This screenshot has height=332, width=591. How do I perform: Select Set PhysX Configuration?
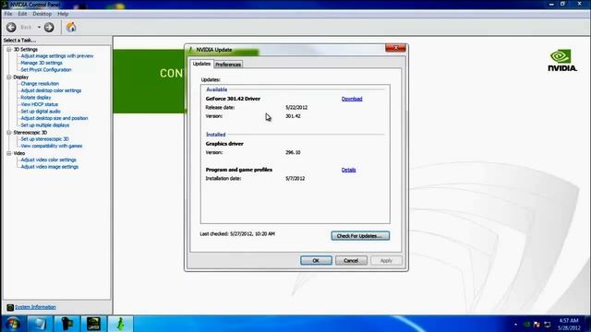(46, 70)
